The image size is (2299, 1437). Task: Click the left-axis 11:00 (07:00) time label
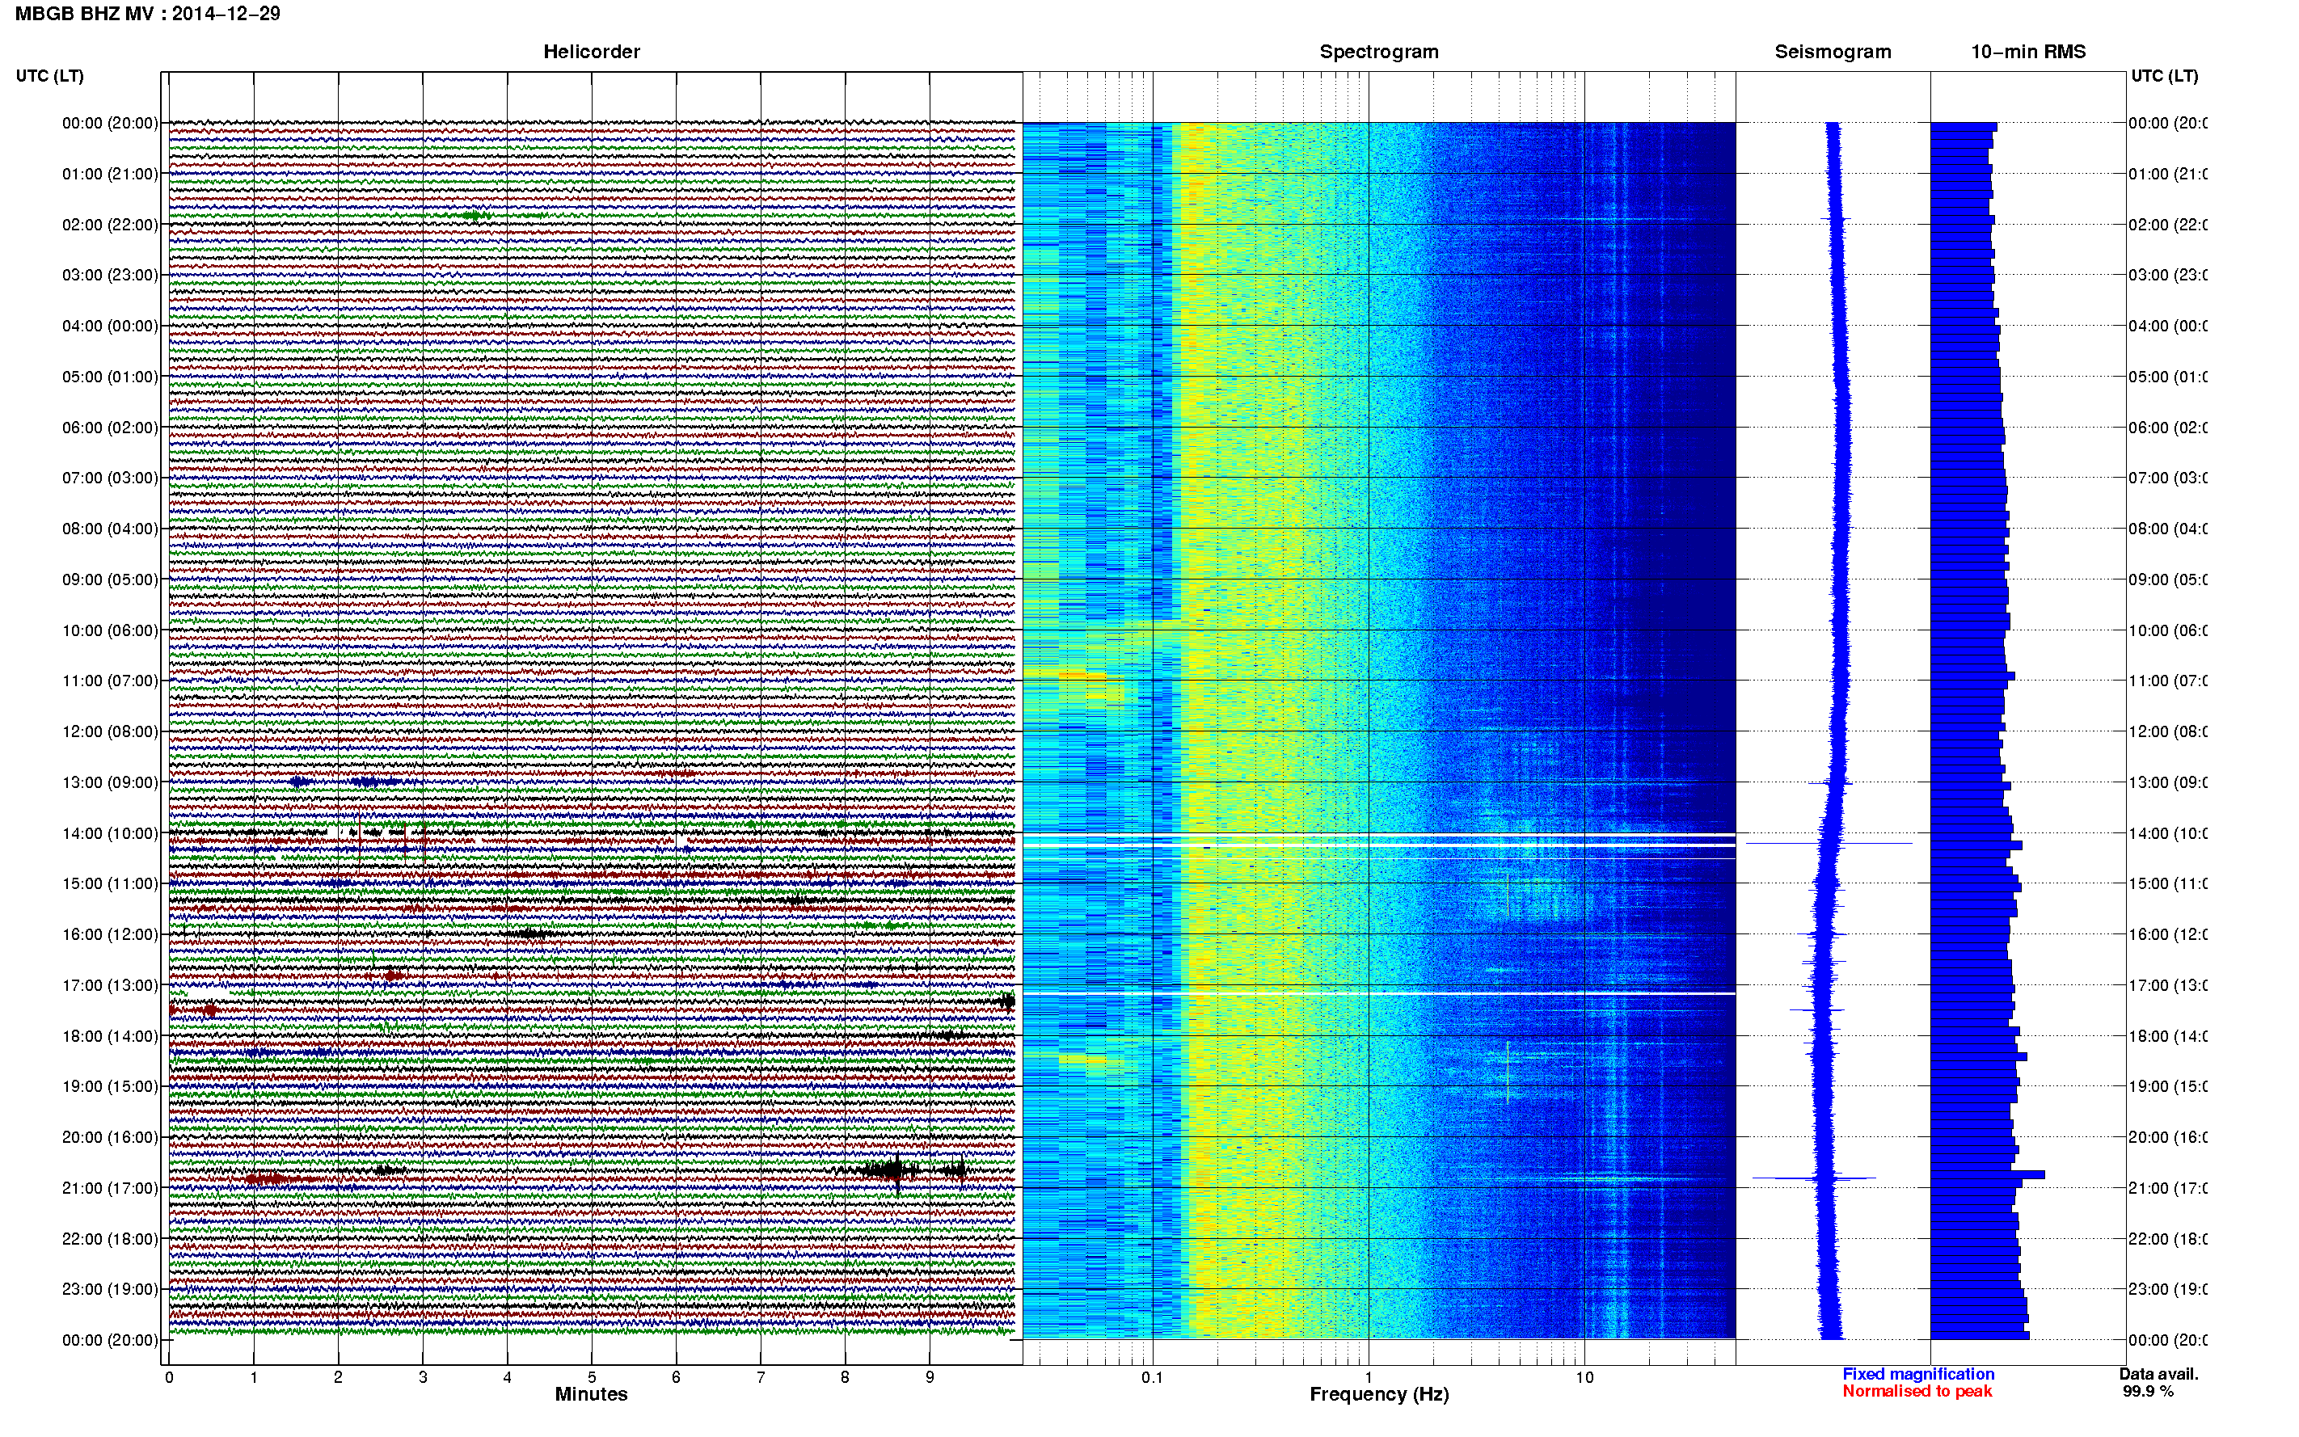click(110, 681)
